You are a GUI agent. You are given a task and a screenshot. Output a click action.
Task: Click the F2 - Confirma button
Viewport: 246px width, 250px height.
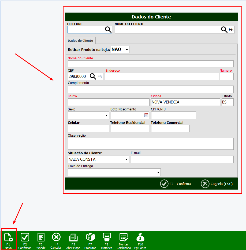(176, 184)
